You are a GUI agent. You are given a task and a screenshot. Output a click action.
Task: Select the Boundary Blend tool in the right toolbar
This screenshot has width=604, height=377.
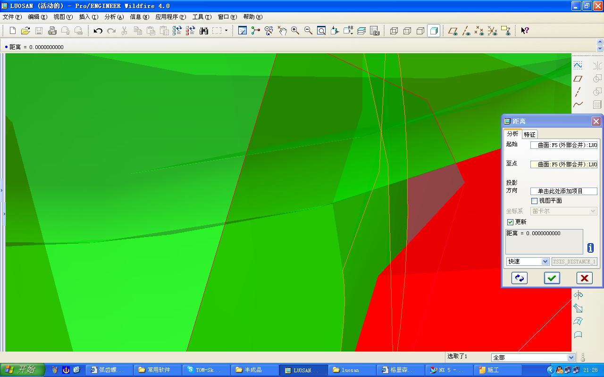point(578,321)
